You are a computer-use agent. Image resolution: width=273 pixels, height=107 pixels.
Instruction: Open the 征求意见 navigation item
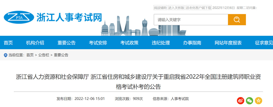coord(264,43)
